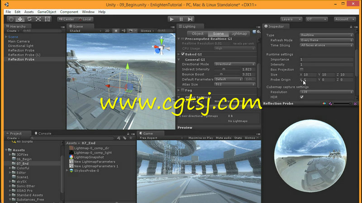Open cubemap Resolution dropdown
The width and height of the screenshot is (362, 203).
coord(326,92)
